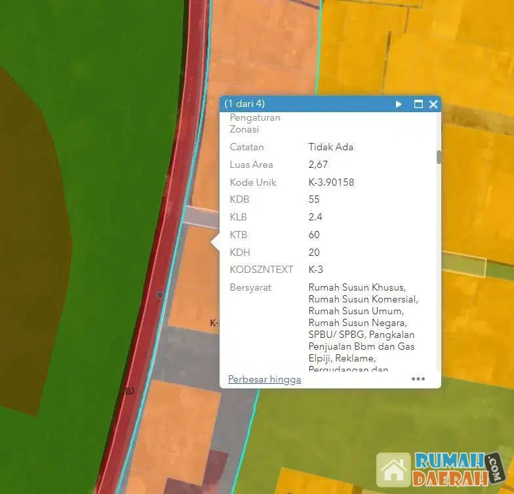
Task: Click the Rumah Daerah house logo
Action: point(393,470)
